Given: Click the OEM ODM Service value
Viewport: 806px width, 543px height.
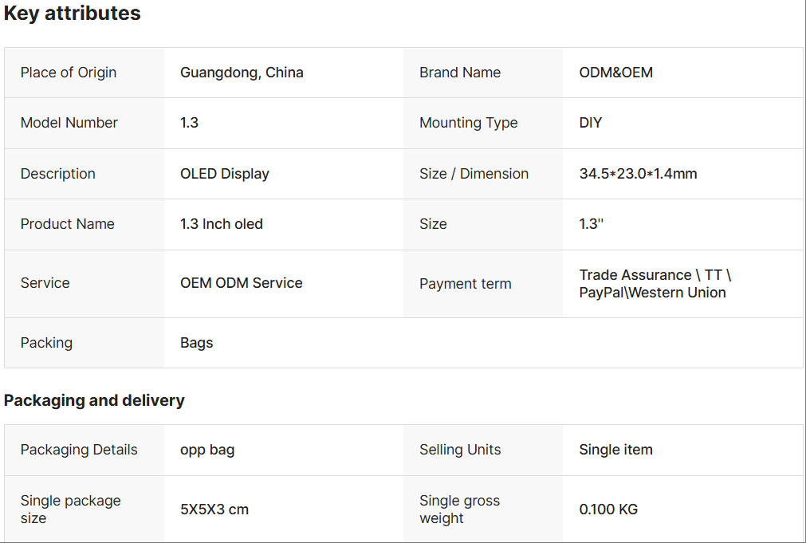Looking at the screenshot, I should point(242,283).
